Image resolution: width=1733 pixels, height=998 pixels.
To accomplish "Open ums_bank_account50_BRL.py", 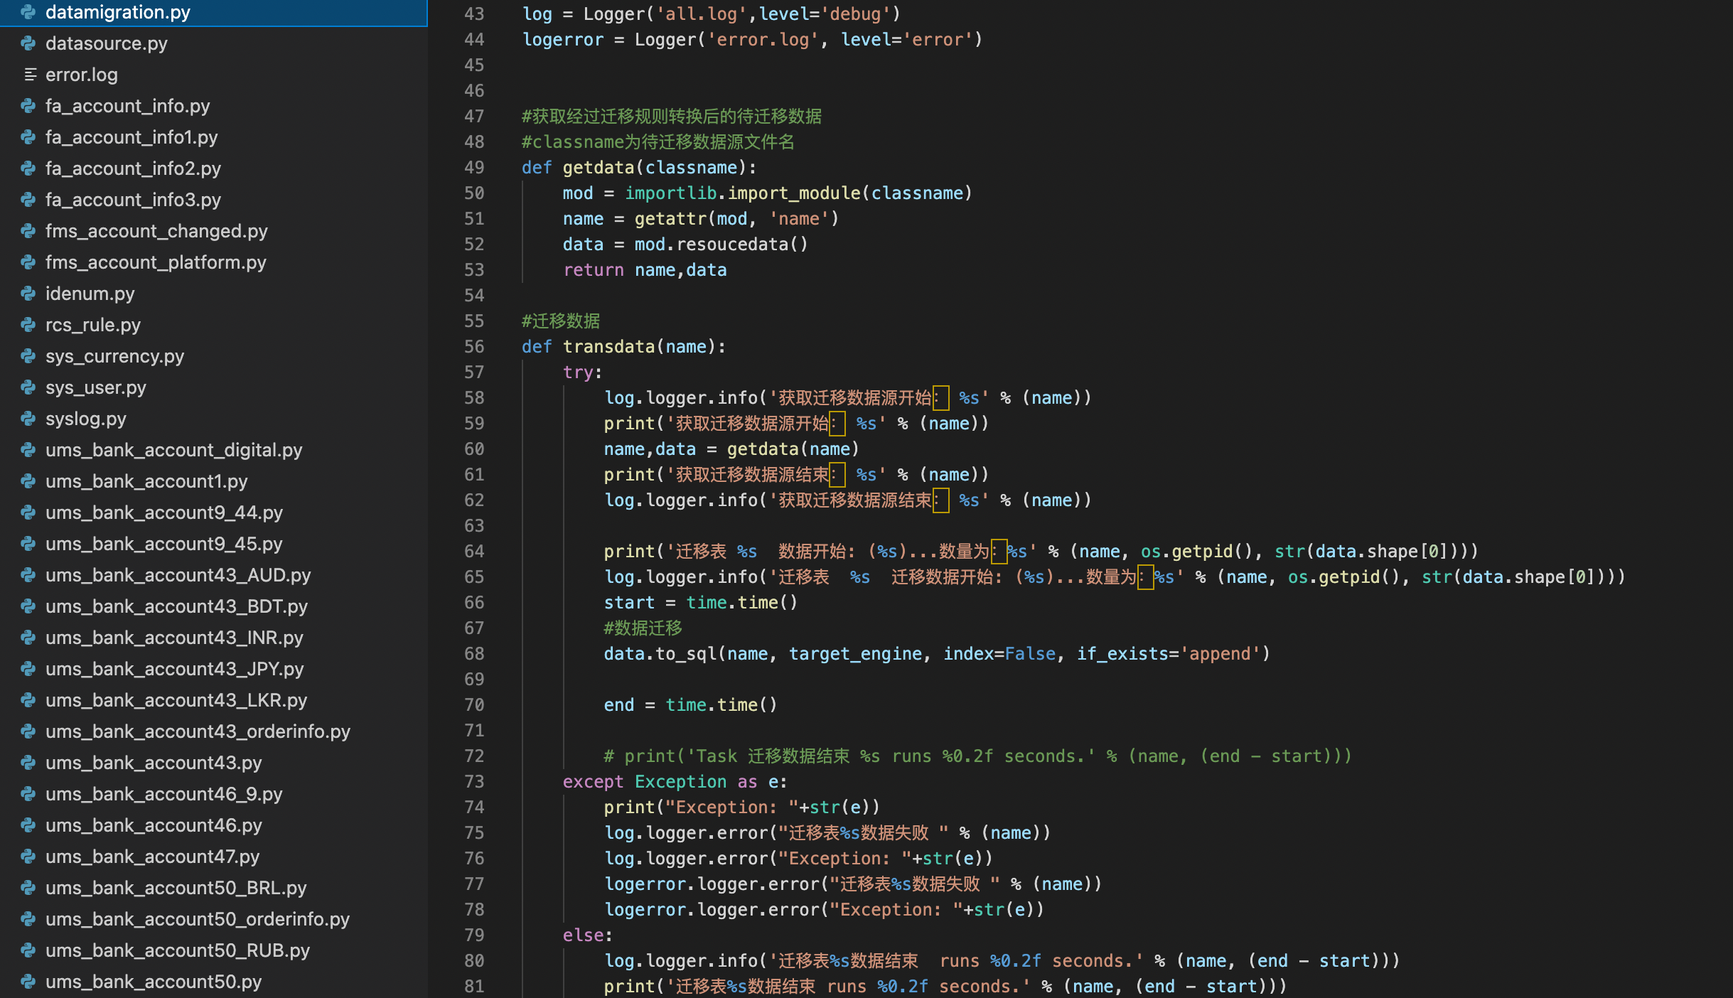I will click(x=213, y=888).
